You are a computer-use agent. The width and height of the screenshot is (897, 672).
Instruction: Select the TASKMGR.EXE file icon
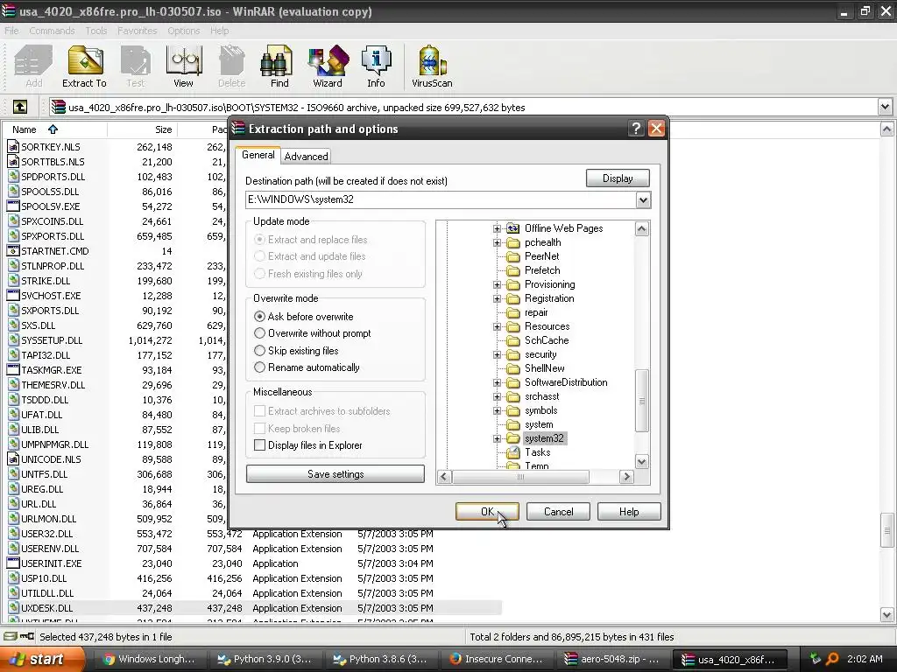[12, 370]
